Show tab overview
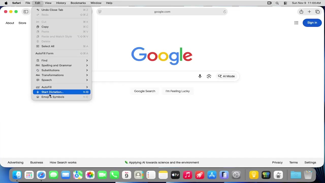 317,12
